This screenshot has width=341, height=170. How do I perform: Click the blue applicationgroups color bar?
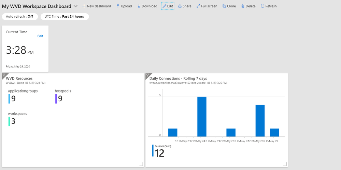tap(9, 99)
